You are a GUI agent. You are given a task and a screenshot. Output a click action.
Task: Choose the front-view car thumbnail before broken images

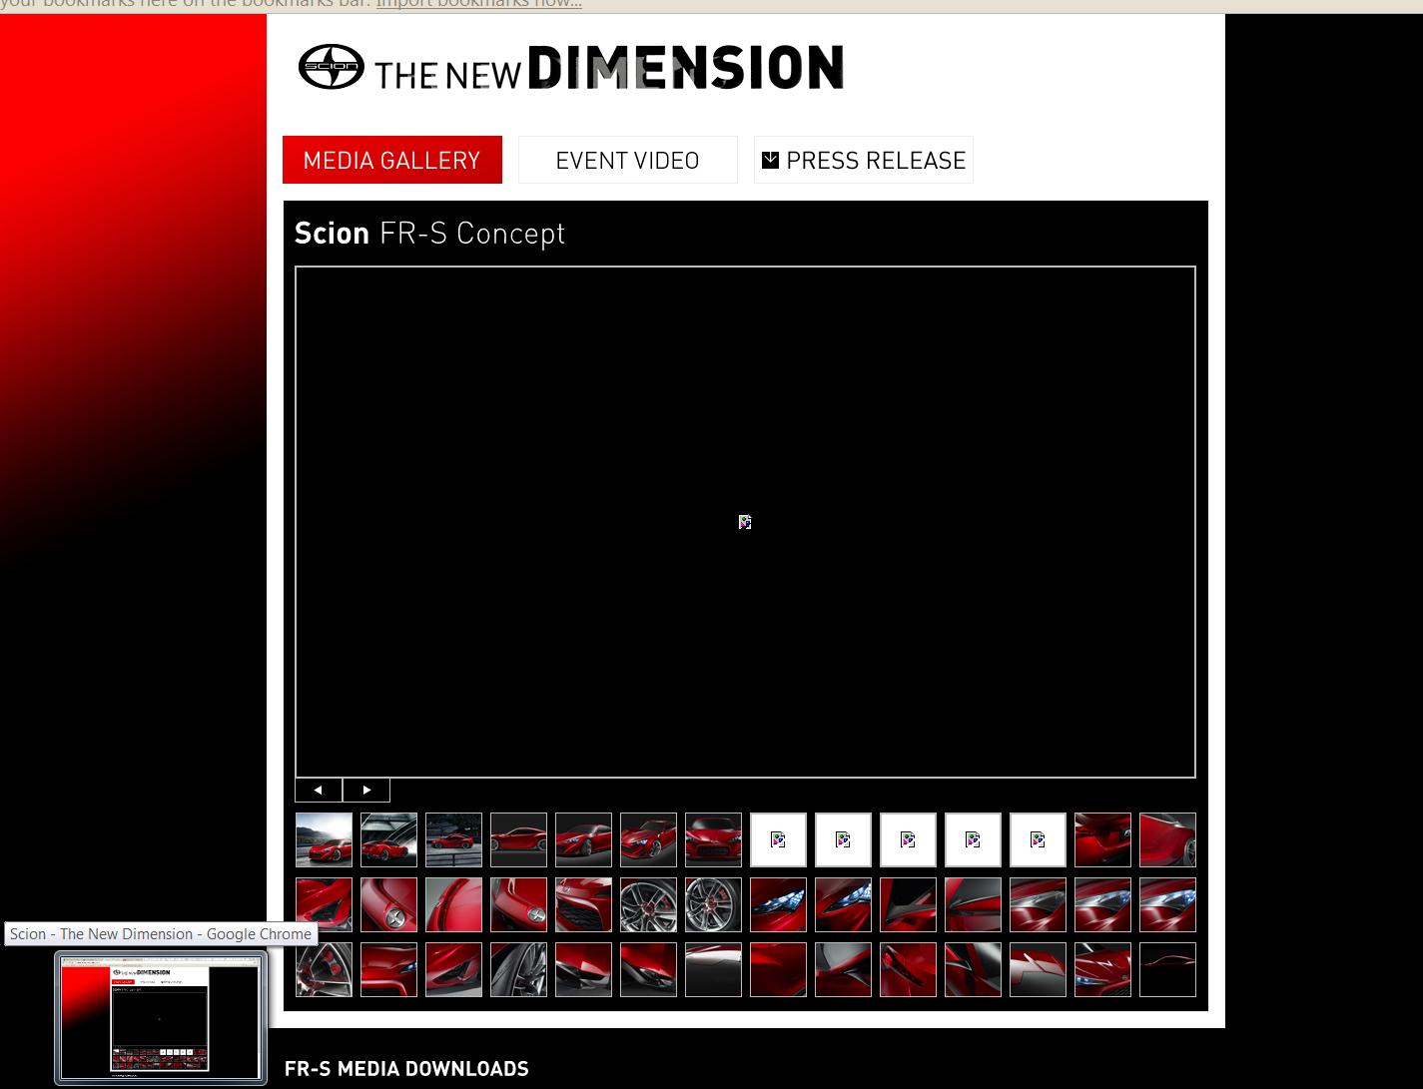[x=713, y=839]
